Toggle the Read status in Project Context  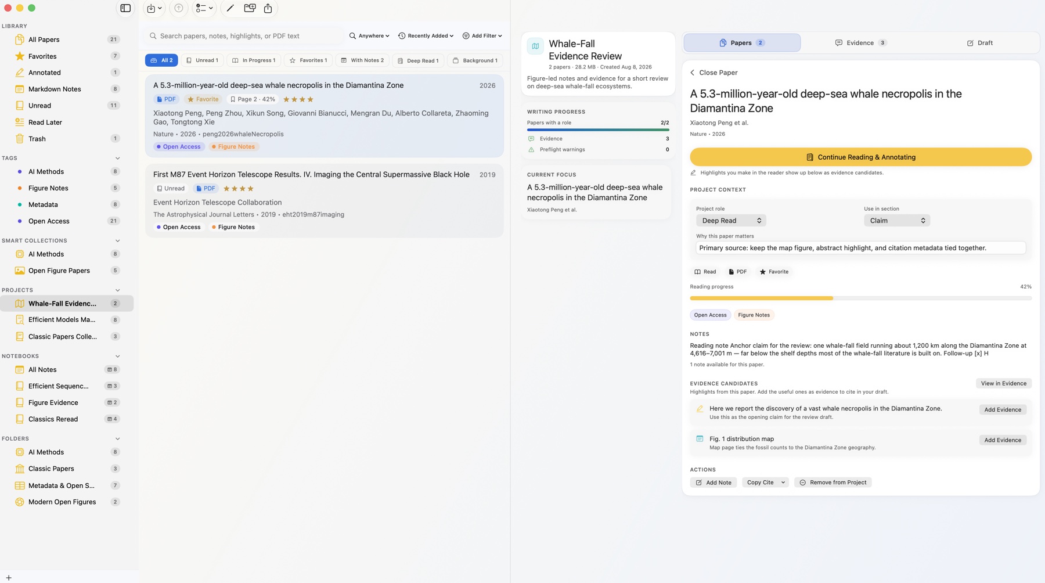(705, 272)
